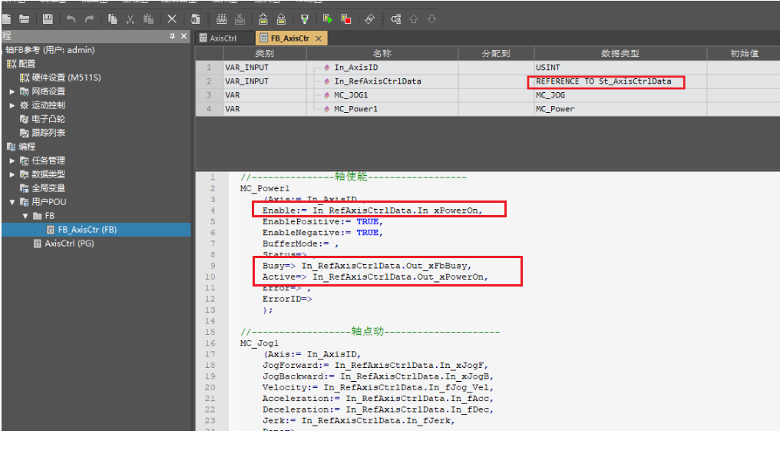
Task: Expand the 运动控制 tree node
Action: 12,105
